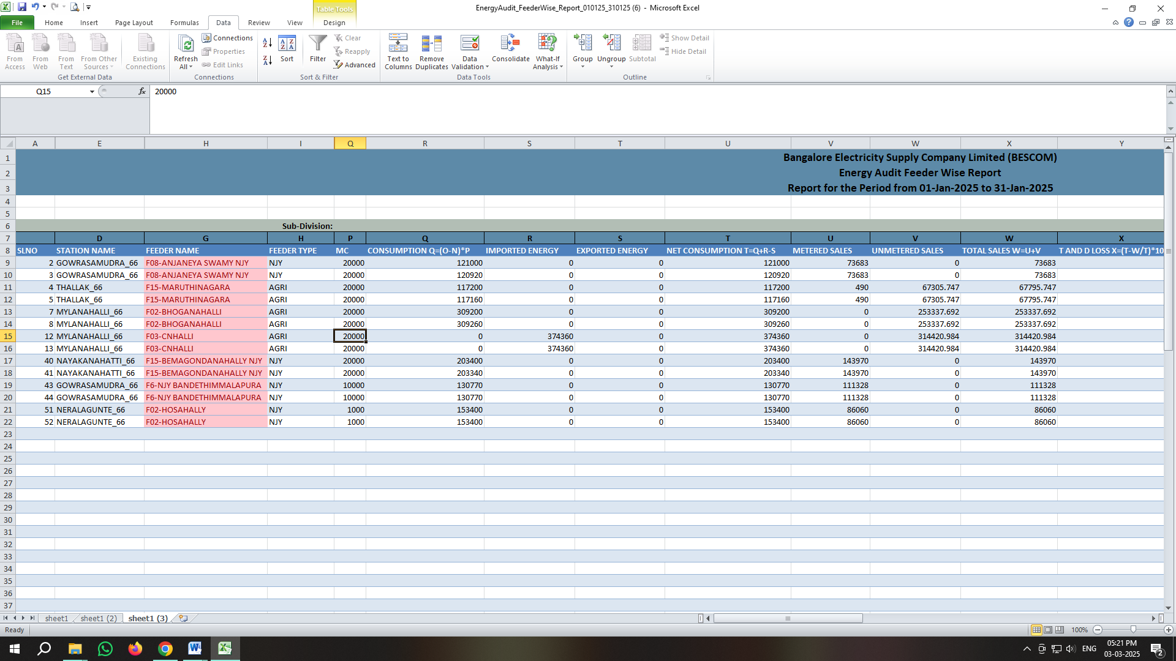Viewport: 1176px width, 661px height.
Task: Click the Print Preview quick access icon
Action: (x=74, y=7)
